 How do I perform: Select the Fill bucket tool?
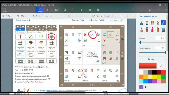(163, 30)
